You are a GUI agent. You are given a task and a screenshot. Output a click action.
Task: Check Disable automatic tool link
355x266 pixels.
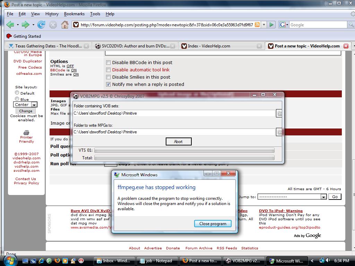click(x=109, y=70)
